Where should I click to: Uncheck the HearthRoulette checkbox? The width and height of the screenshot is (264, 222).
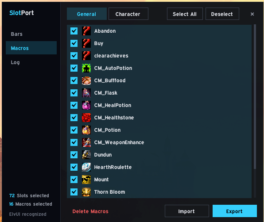[x=74, y=167]
